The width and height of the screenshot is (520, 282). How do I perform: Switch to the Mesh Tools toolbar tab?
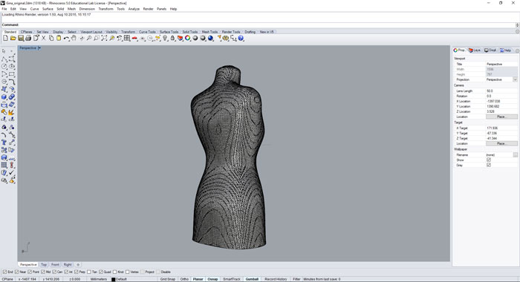[209, 32]
